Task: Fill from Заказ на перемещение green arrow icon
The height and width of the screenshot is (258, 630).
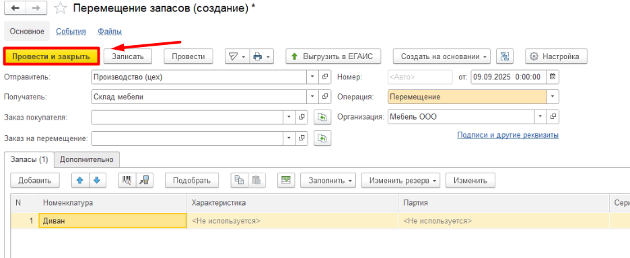Action: pos(322,138)
